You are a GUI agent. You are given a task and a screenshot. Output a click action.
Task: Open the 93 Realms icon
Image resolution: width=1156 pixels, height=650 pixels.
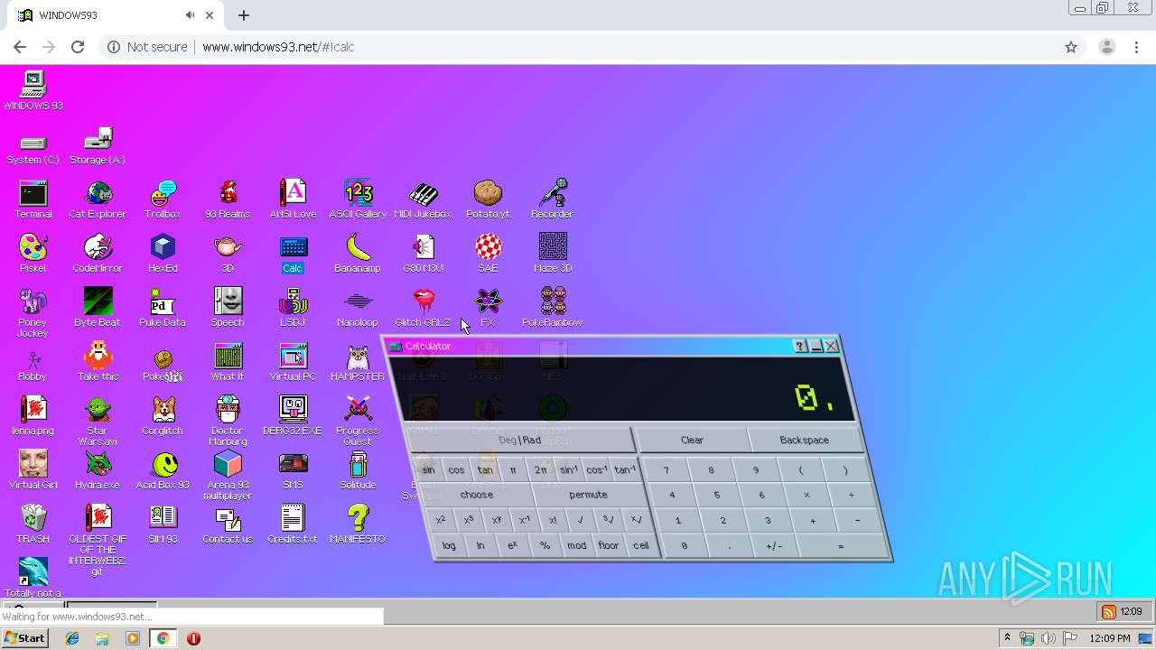point(228,200)
